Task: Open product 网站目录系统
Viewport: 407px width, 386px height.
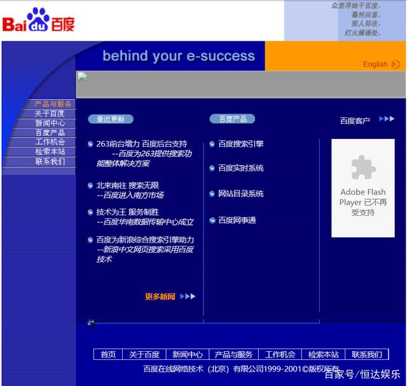Action: point(241,194)
